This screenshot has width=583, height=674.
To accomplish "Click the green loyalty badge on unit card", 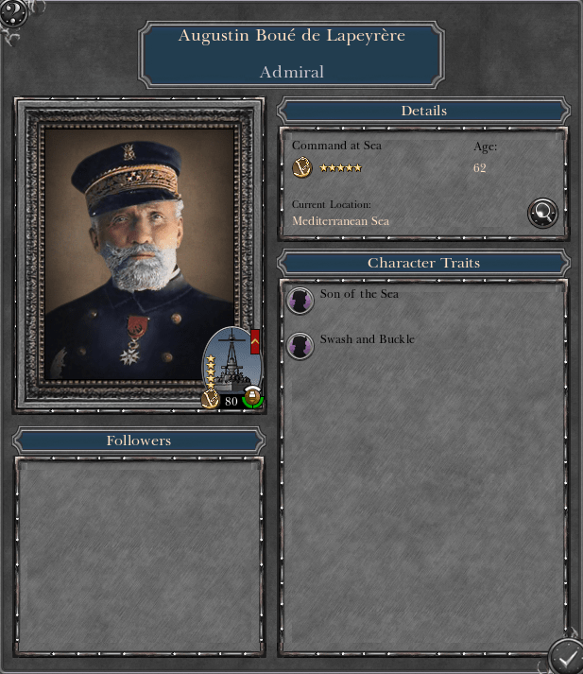I will 252,397.
